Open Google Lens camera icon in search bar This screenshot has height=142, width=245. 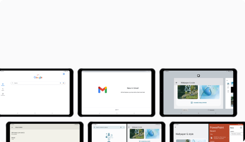coord(63,83)
